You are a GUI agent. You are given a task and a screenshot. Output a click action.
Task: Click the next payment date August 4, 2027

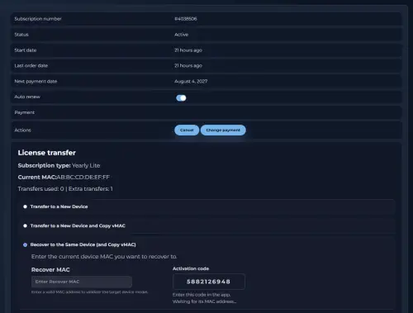(191, 81)
